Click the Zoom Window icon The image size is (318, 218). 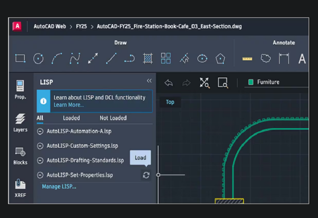223,83
